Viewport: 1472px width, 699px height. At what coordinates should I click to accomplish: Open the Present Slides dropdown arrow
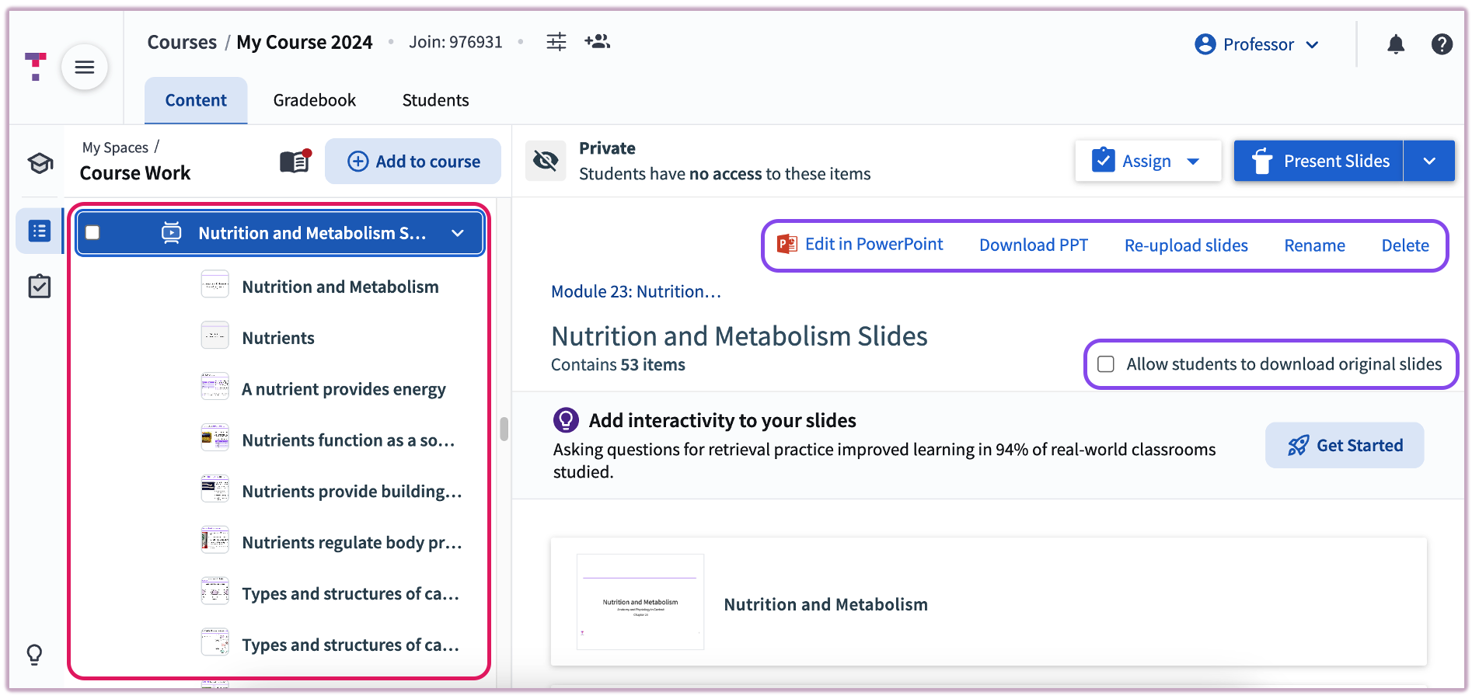click(1428, 162)
